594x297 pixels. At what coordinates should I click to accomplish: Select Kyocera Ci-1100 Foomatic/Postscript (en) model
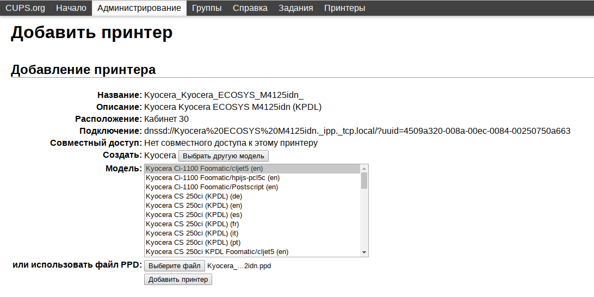(253, 187)
